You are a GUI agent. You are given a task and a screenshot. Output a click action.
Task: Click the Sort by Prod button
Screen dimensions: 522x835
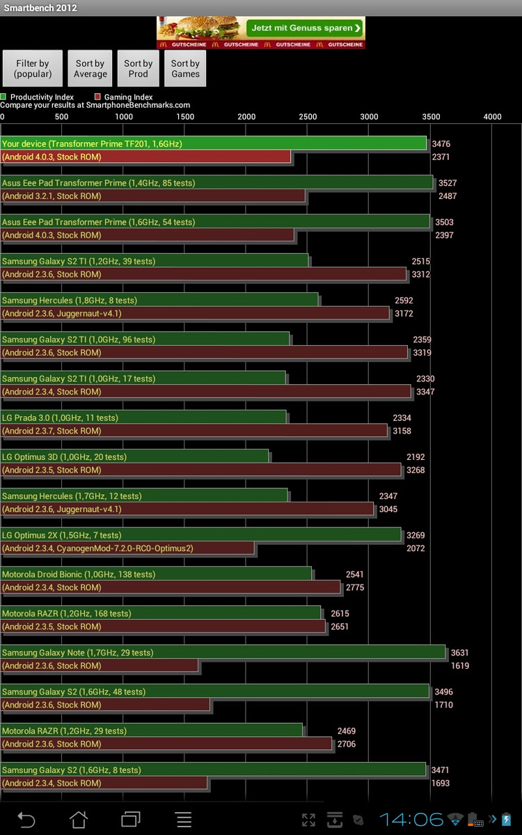pyautogui.click(x=139, y=68)
